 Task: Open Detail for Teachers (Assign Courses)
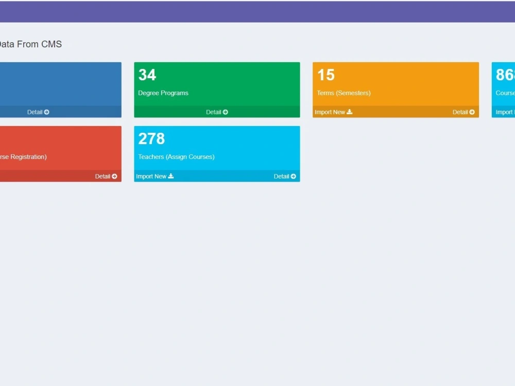285,176
